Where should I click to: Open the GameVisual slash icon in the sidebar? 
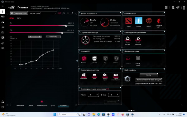coord(2,27)
